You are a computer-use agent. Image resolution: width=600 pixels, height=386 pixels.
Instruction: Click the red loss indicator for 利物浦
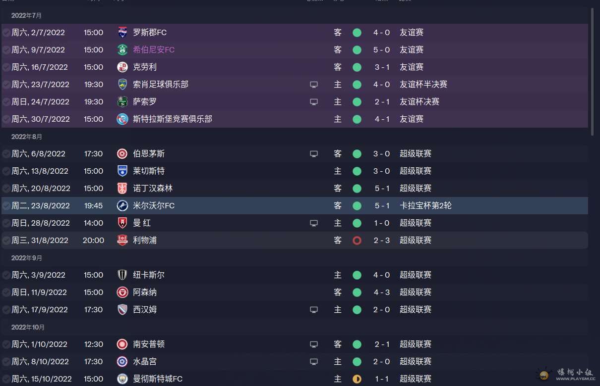click(357, 241)
